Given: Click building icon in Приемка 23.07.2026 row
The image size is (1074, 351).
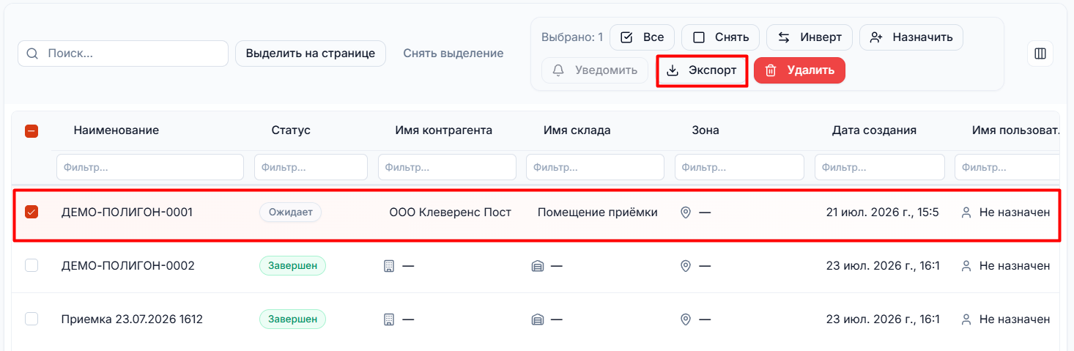Looking at the screenshot, I should [x=389, y=319].
